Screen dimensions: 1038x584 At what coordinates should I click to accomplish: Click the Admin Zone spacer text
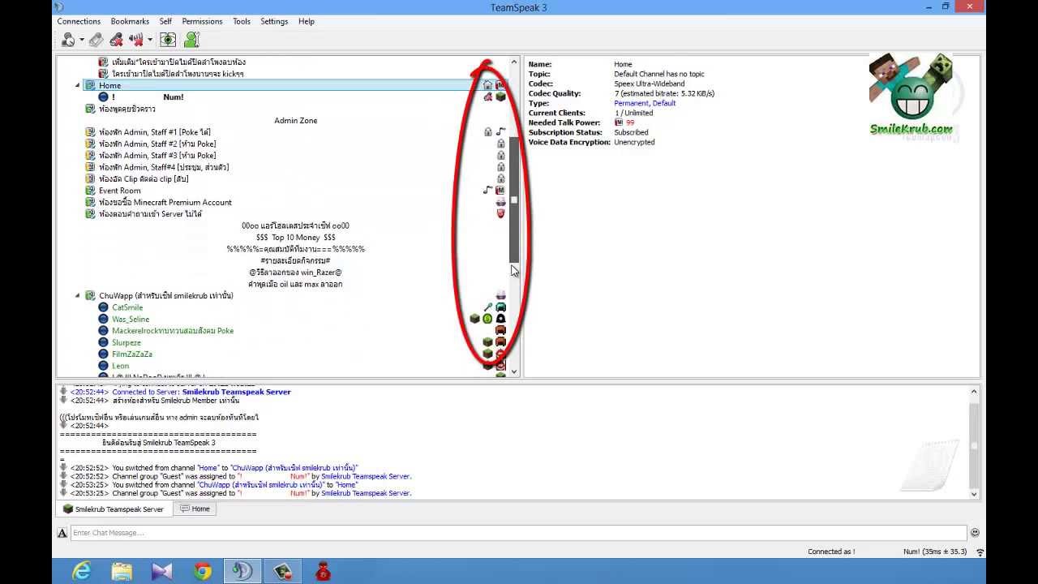pyautogui.click(x=296, y=121)
